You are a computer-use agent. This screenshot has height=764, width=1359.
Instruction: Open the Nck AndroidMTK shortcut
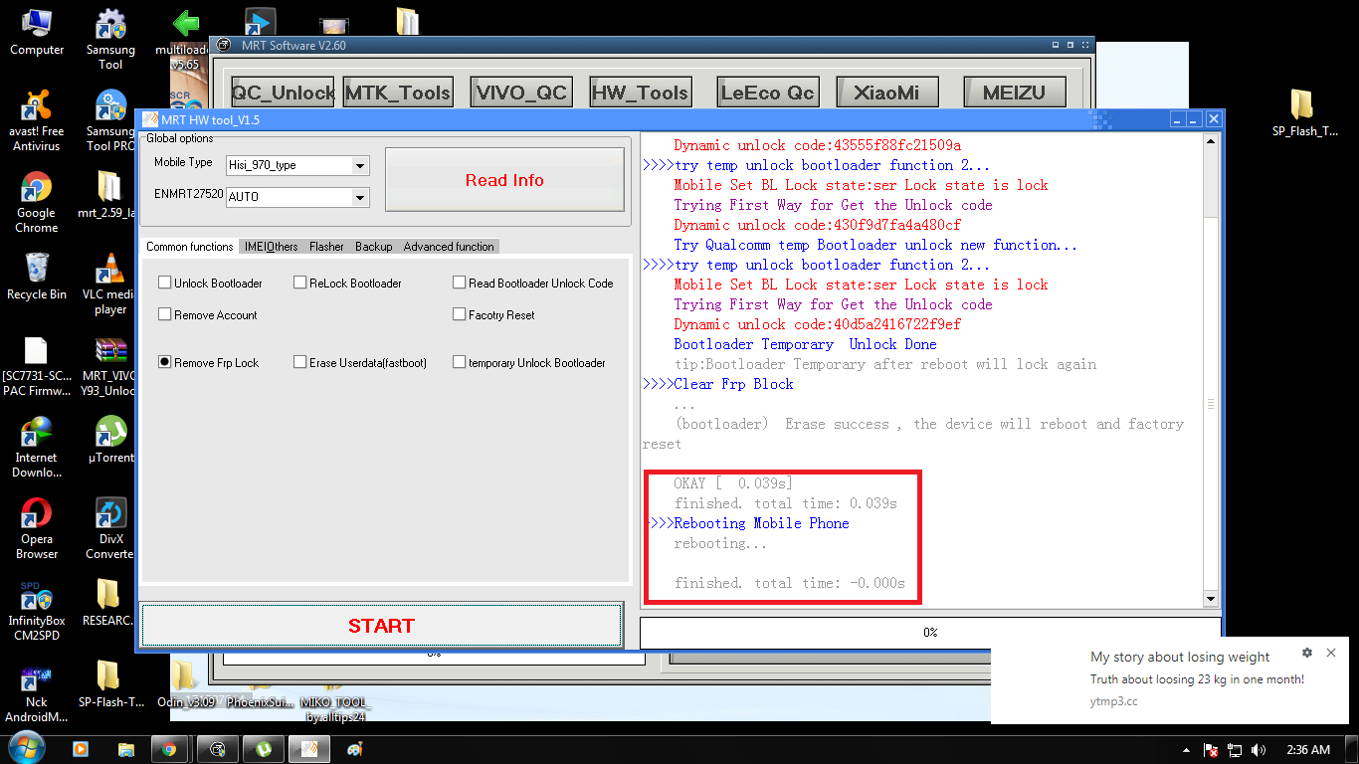click(37, 691)
